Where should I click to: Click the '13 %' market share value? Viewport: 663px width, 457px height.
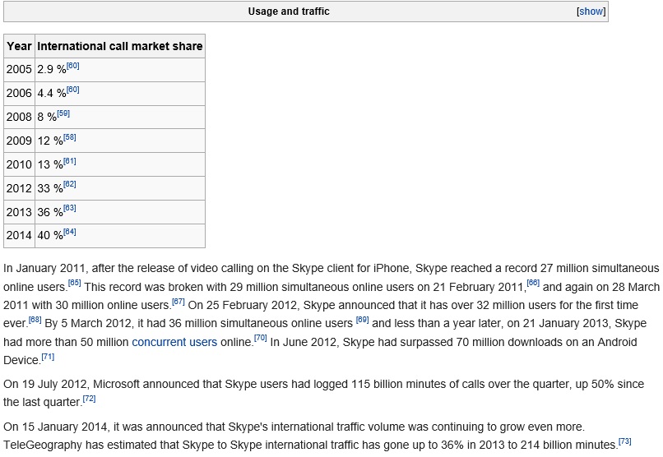(50, 164)
